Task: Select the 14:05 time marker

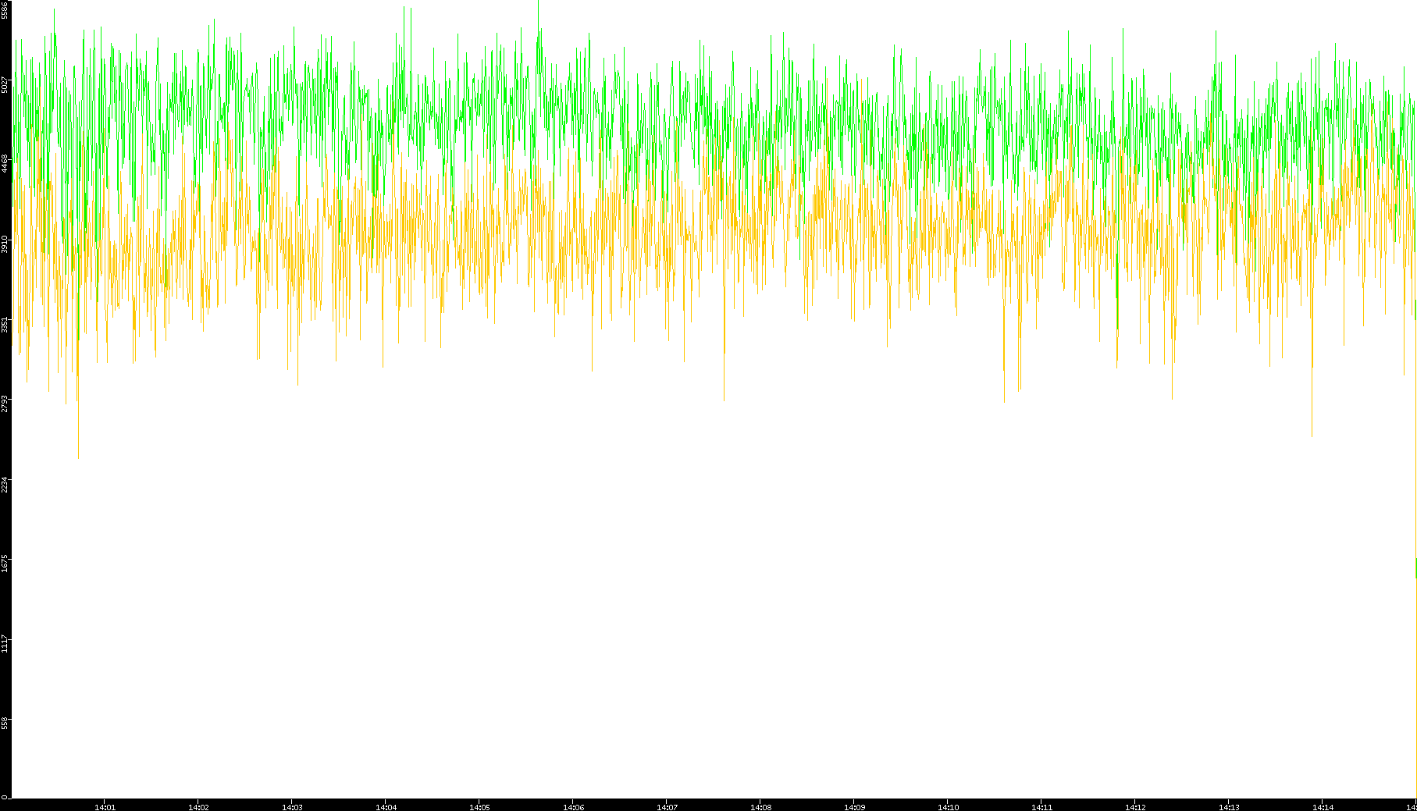Action: click(x=479, y=806)
